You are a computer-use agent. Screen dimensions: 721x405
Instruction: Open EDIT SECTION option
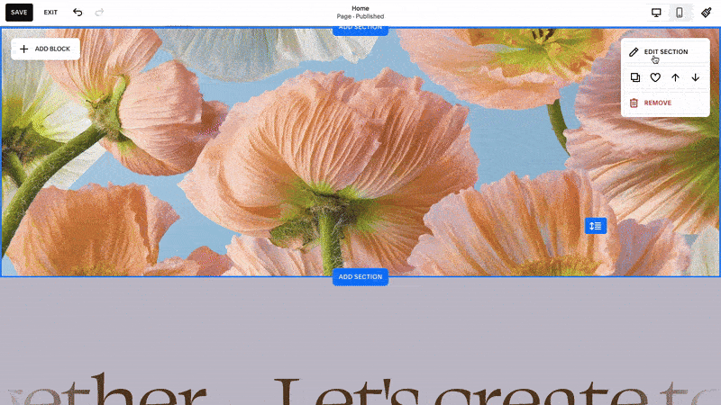(665, 52)
